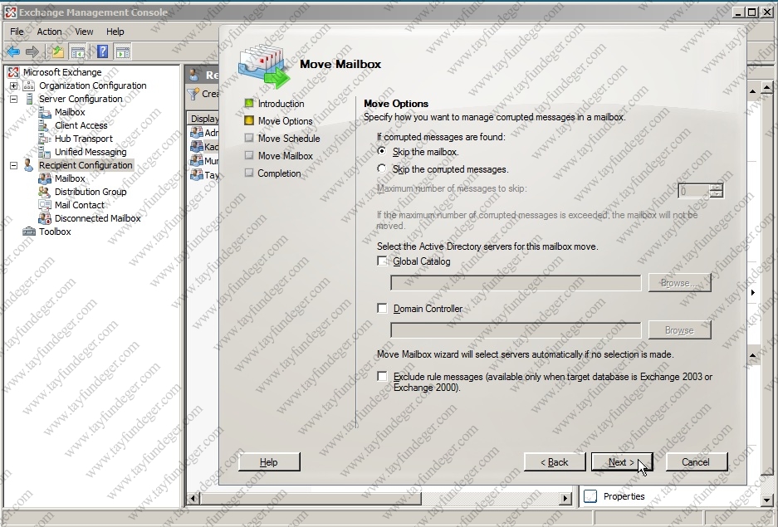Click the mailbox icon of the 'Adm' row

click(197, 132)
